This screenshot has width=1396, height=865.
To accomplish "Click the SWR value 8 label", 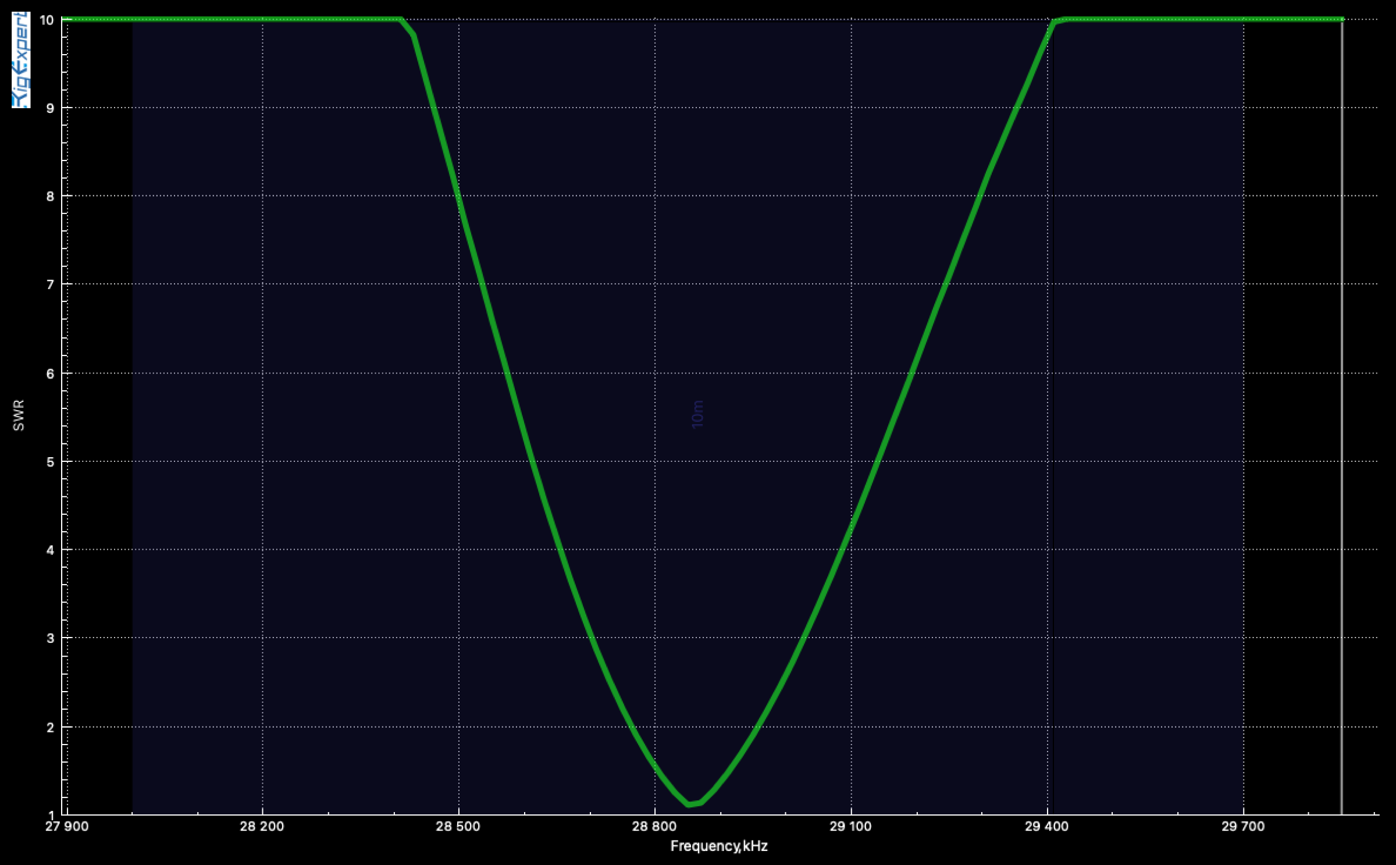I will (50, 197).
